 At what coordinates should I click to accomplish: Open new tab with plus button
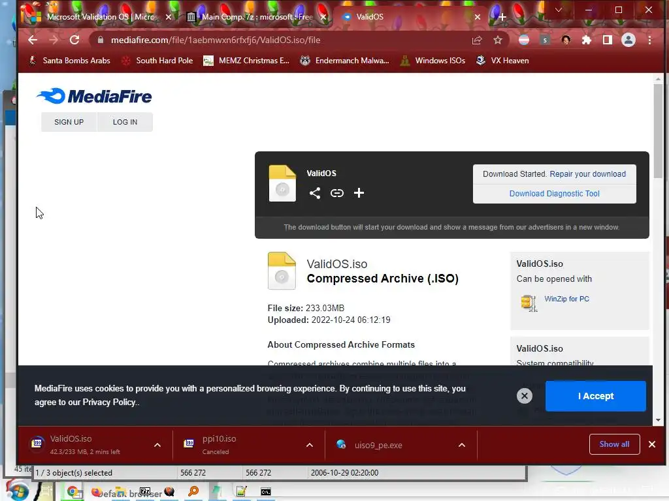pyautogui.click(x=502, y=17)
